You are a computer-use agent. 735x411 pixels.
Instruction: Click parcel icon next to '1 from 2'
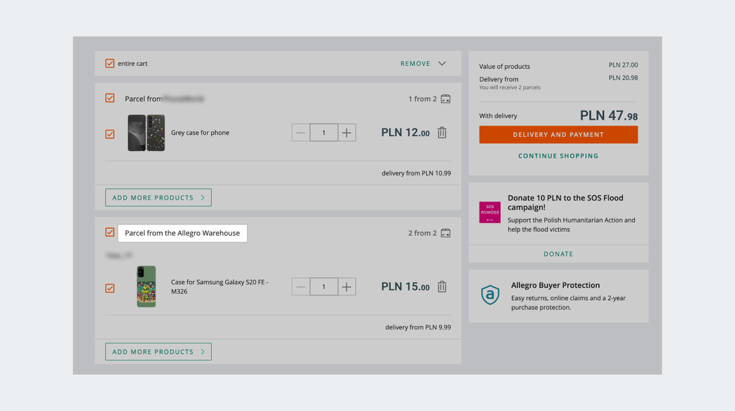click(446, 99)
